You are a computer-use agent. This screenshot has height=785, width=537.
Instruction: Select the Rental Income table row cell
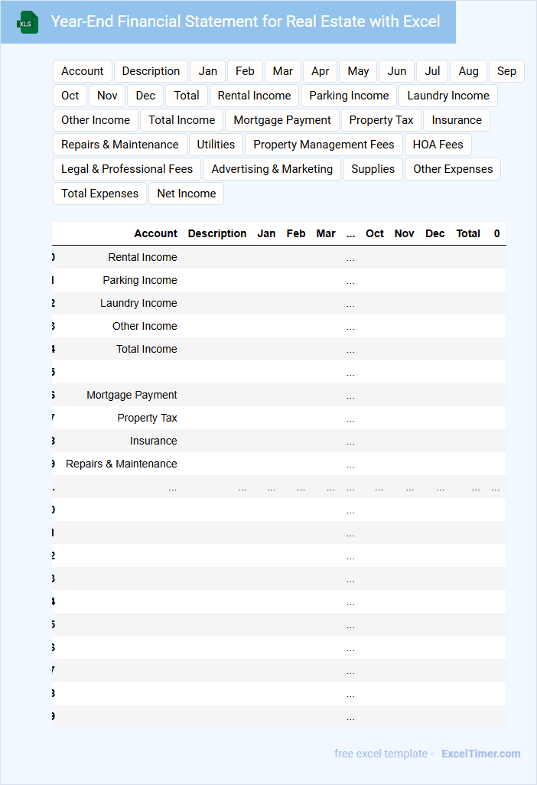(x=142, y=257)
